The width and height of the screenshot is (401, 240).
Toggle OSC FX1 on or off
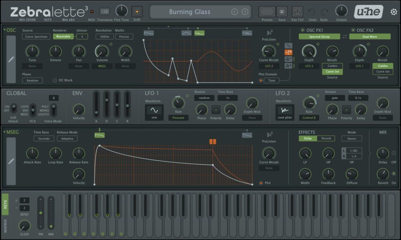point(303,30)
